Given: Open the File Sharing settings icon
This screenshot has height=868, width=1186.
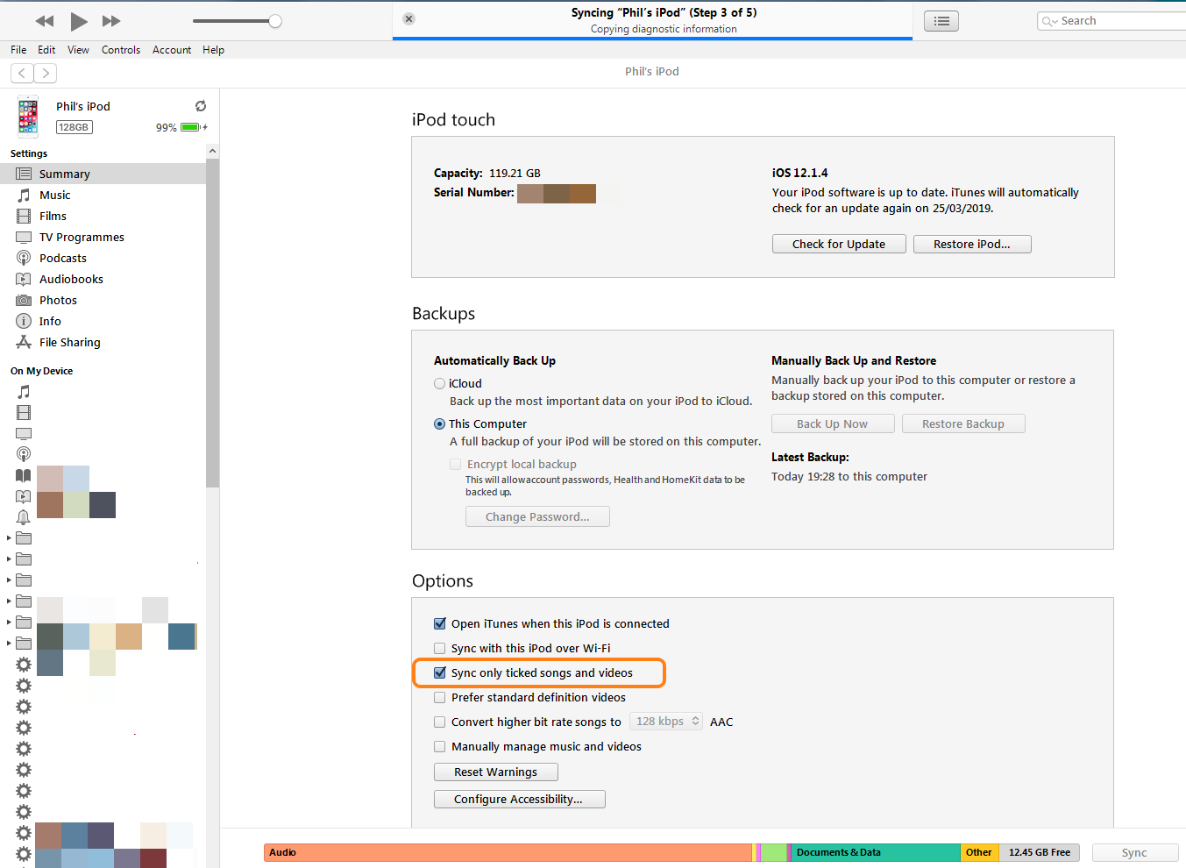Looking at the screenshot, I should click(24, 342).
